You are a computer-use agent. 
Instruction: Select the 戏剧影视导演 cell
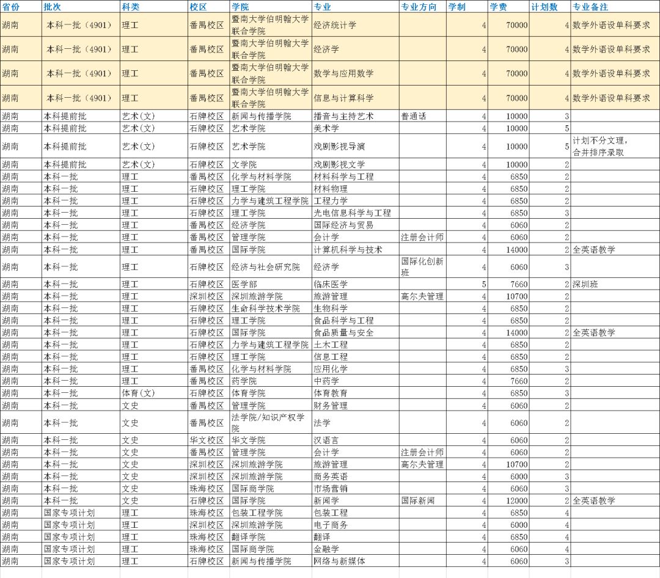(x=355, y=147)
